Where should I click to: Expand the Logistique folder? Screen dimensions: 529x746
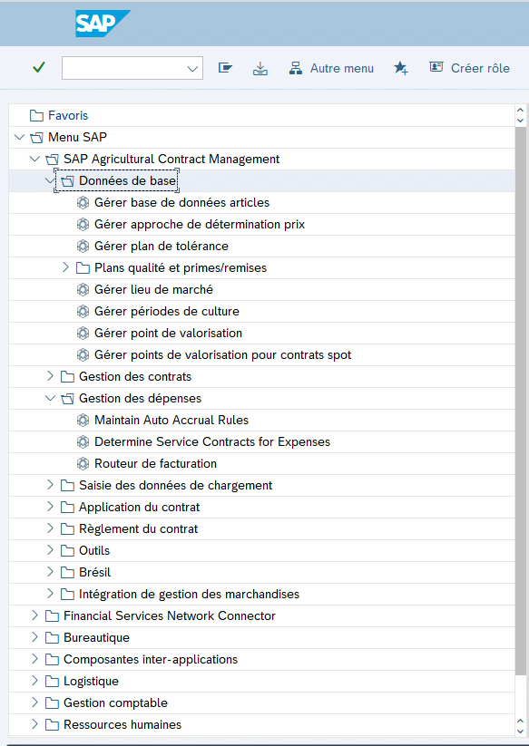point(34,681)
